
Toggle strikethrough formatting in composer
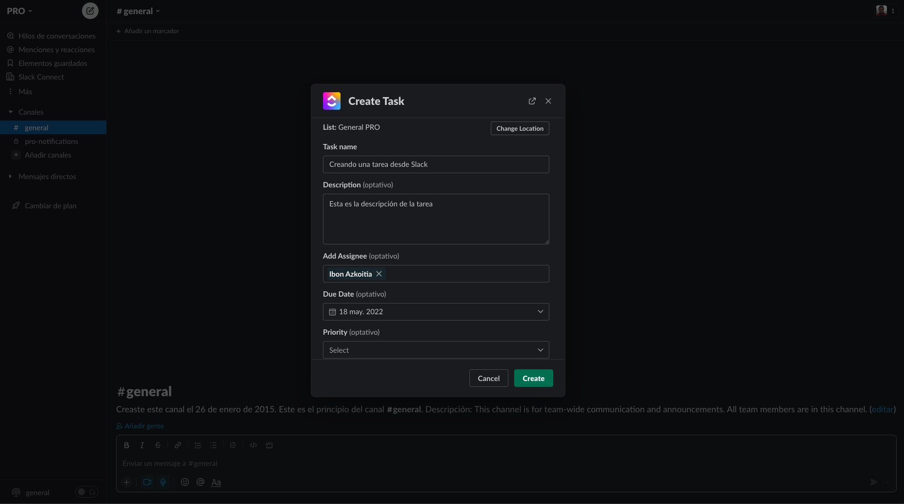[158, 445]
